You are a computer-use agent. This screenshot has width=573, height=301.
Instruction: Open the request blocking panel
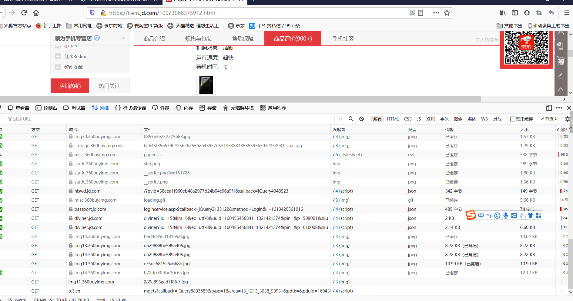[362, 119]
